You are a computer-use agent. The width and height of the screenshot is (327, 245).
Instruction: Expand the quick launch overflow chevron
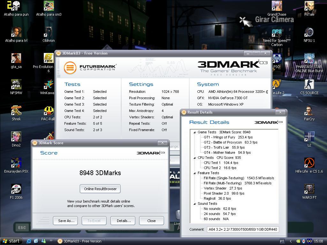click(51, 241)
